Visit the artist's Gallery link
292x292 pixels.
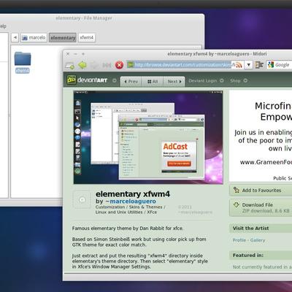tap(258, 240)
